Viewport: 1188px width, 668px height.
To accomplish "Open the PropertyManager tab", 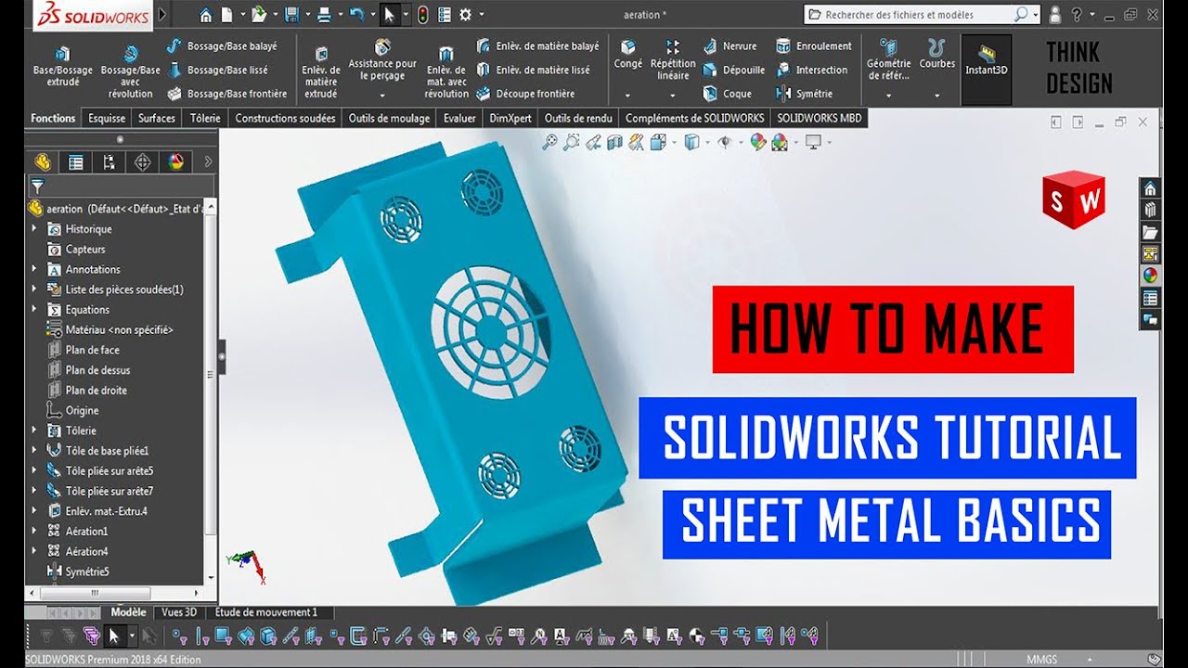I will pos(76,162).
